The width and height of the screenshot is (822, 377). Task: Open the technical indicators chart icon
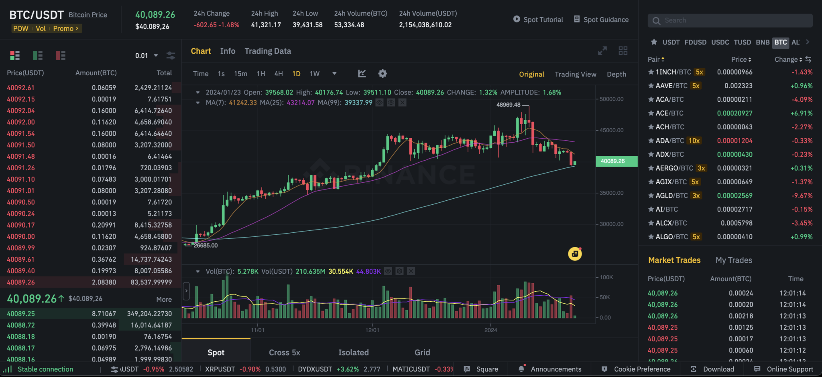362,74
